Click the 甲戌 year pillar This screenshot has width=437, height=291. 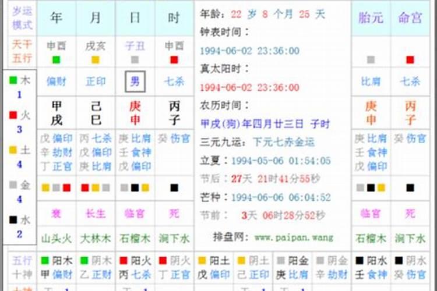pos(57,113)
